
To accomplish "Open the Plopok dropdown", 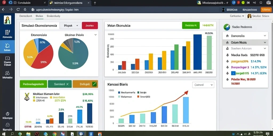I will tap(70, 25).
